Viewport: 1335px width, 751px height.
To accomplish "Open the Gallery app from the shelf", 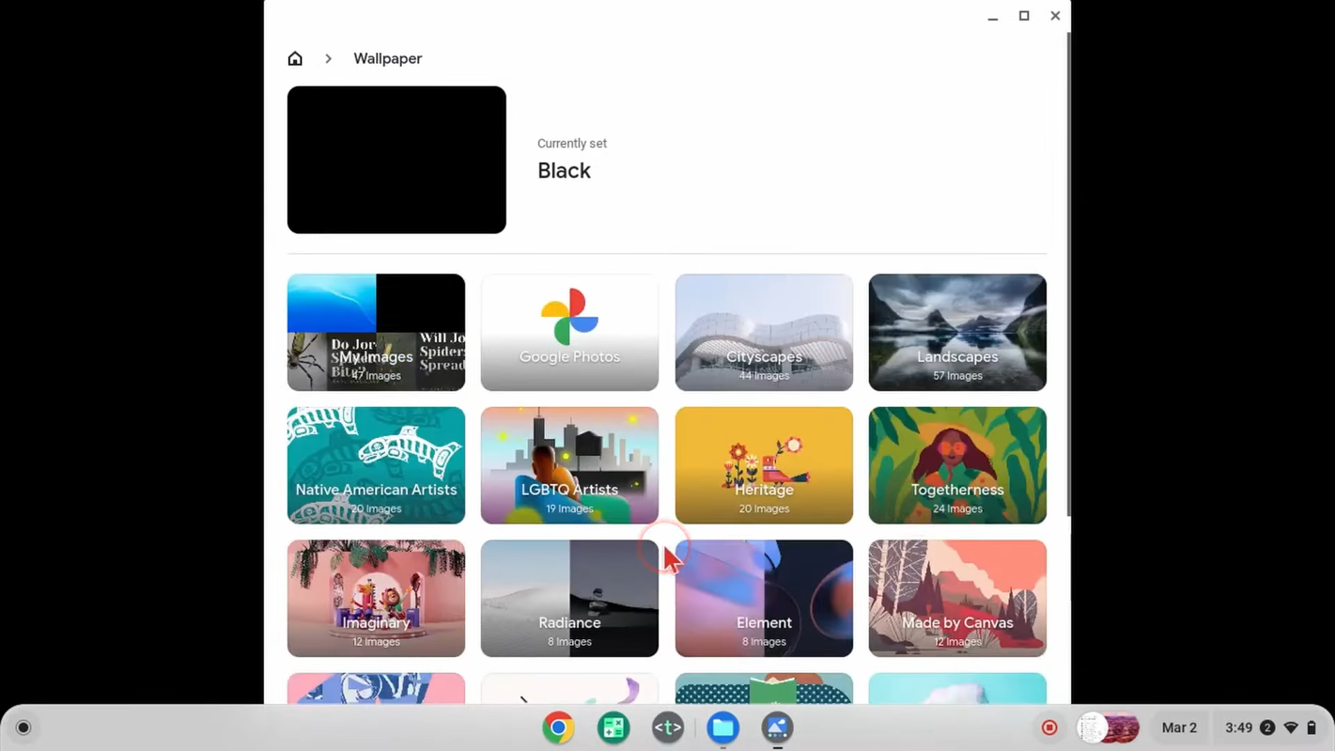I will (x=777, y=727).
